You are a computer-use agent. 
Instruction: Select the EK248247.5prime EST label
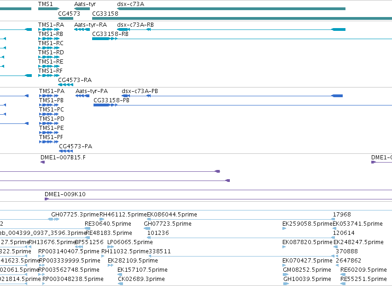(x=358, y=242)
